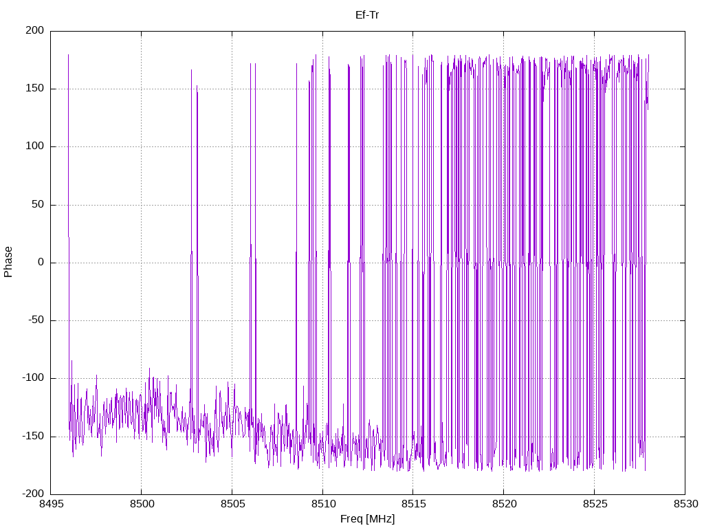Click the y-axis tick label 100
This screenshot has height=528, width=704.
click(x=35, y=146)
